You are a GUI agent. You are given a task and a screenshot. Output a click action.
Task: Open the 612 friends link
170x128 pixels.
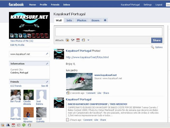[x=16, y=86]
